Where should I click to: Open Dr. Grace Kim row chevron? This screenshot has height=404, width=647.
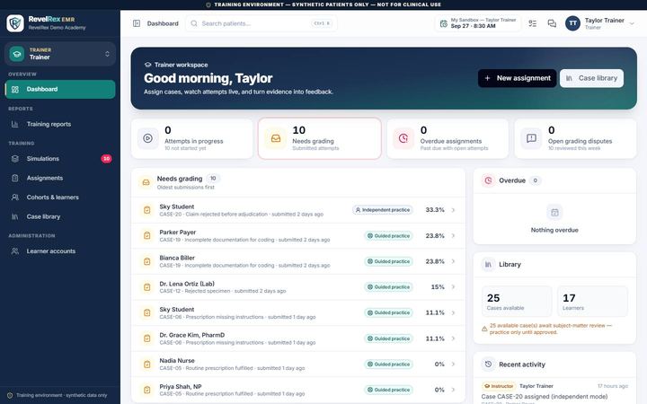coord(453,338)
